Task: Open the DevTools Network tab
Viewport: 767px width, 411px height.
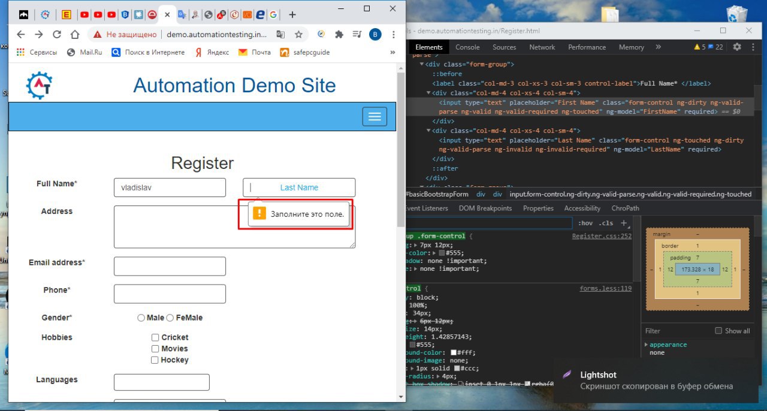Action: (x=542, y=47)
